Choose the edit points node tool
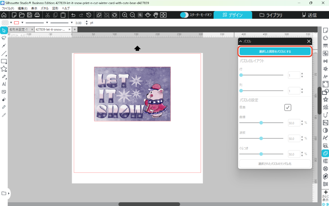 (4, 46)
